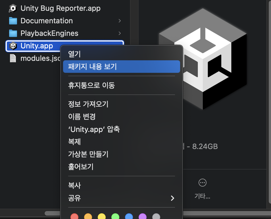Viewport: 271px width, 219px height.
Task: Click the 기타... label in preview pane
Action: click(202, 196)
